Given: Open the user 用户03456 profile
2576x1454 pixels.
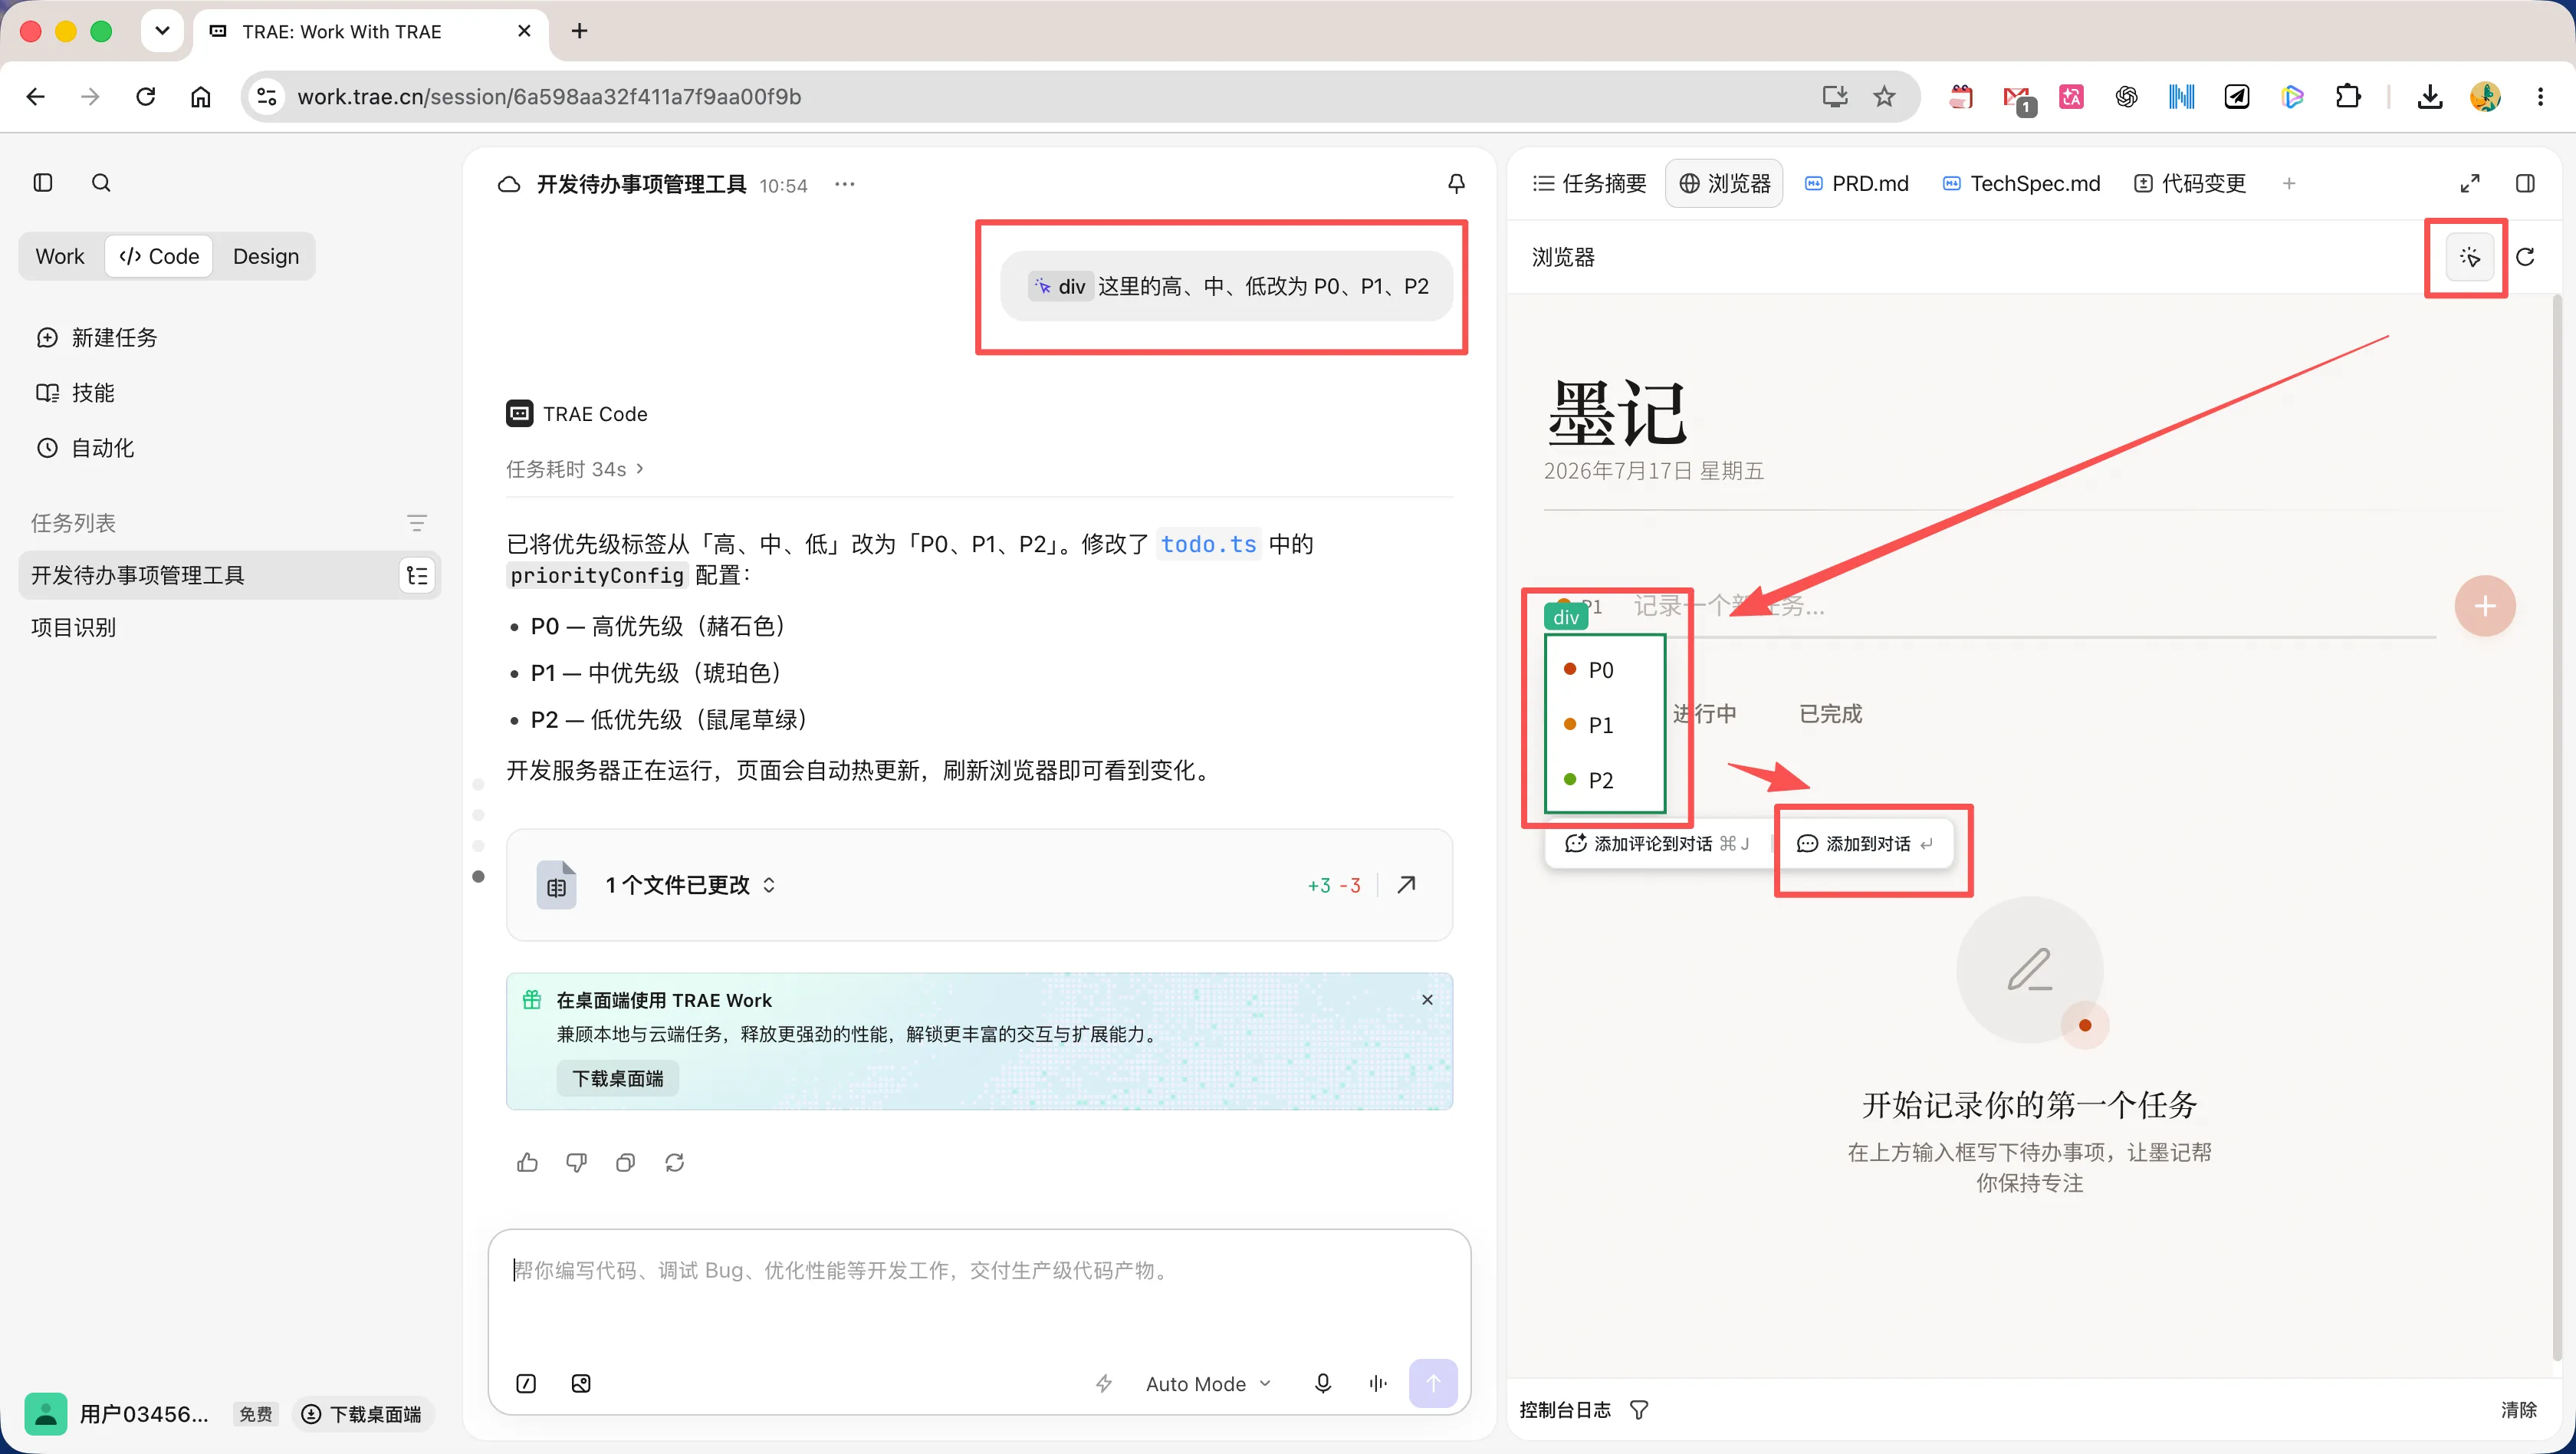Looking at the screenshot, I should [117, 1414].
